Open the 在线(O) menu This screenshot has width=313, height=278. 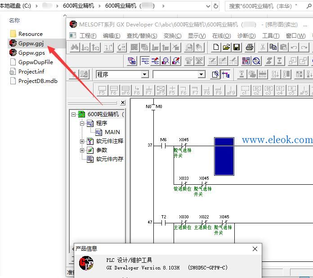pyautogui.click(x=222, y=36)
